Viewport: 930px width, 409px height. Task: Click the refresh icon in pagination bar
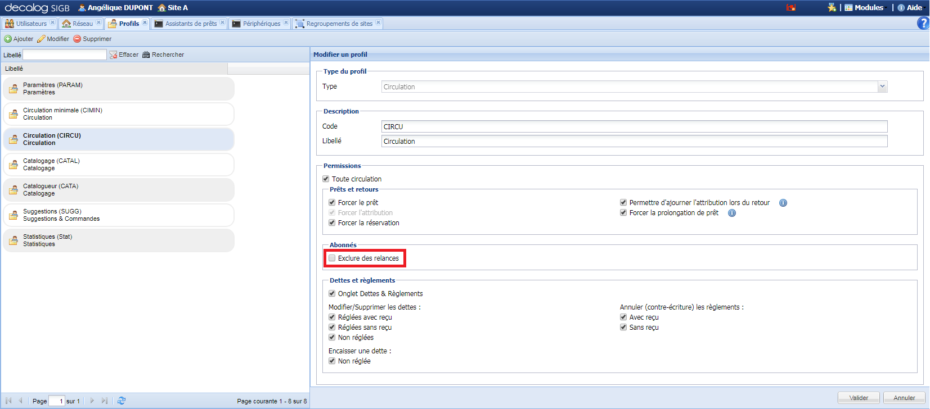coord(122,401)
